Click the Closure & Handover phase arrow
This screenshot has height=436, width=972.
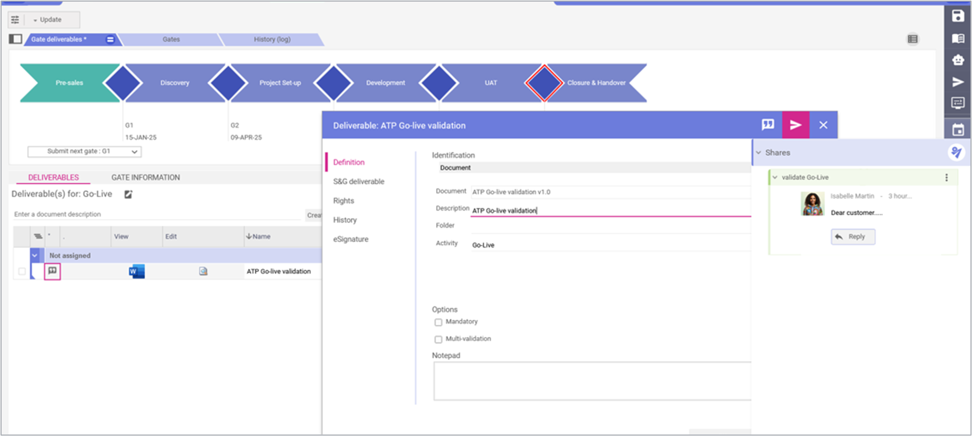point(596,83)
